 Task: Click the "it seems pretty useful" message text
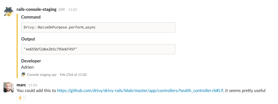pos(245,91)
